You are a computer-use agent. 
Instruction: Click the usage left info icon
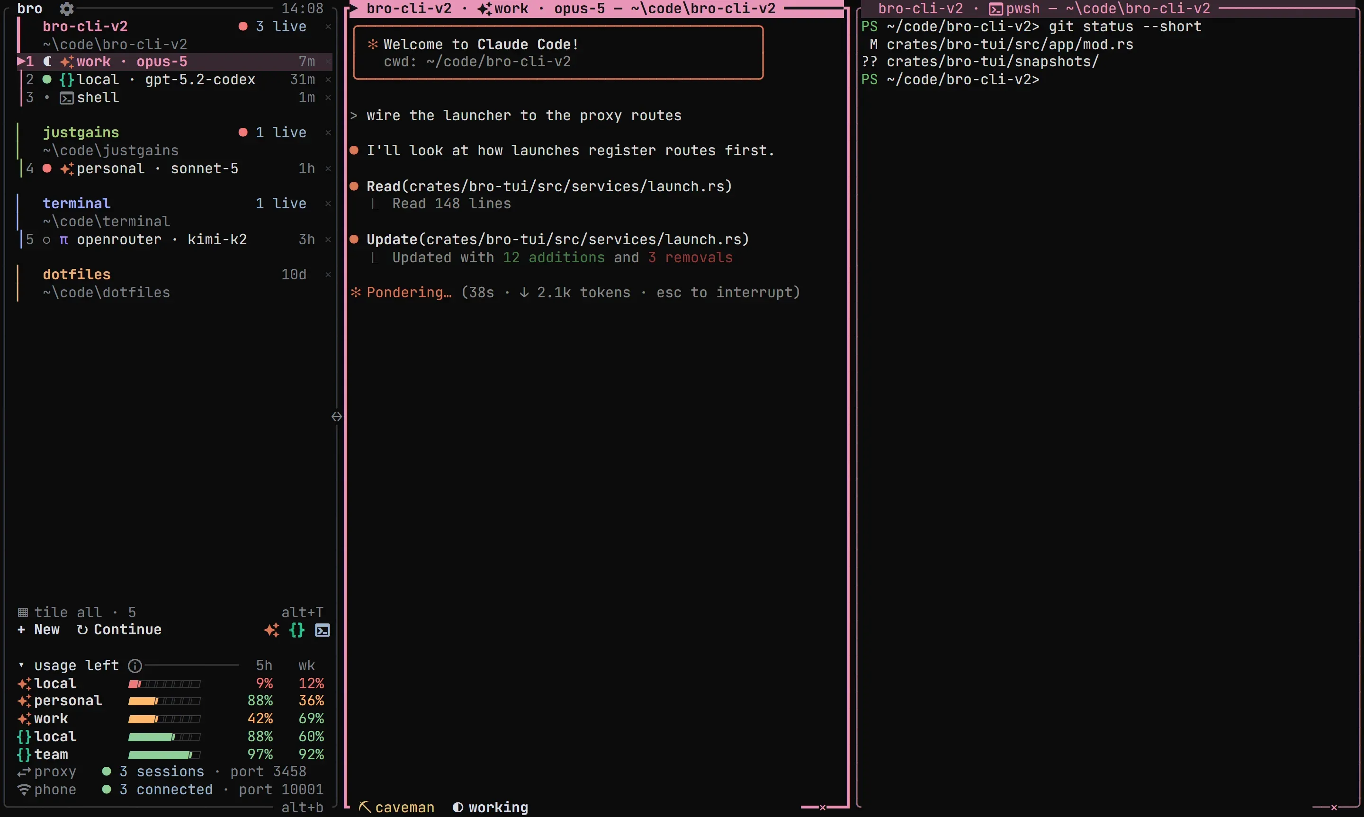click(x=135, y=666)
